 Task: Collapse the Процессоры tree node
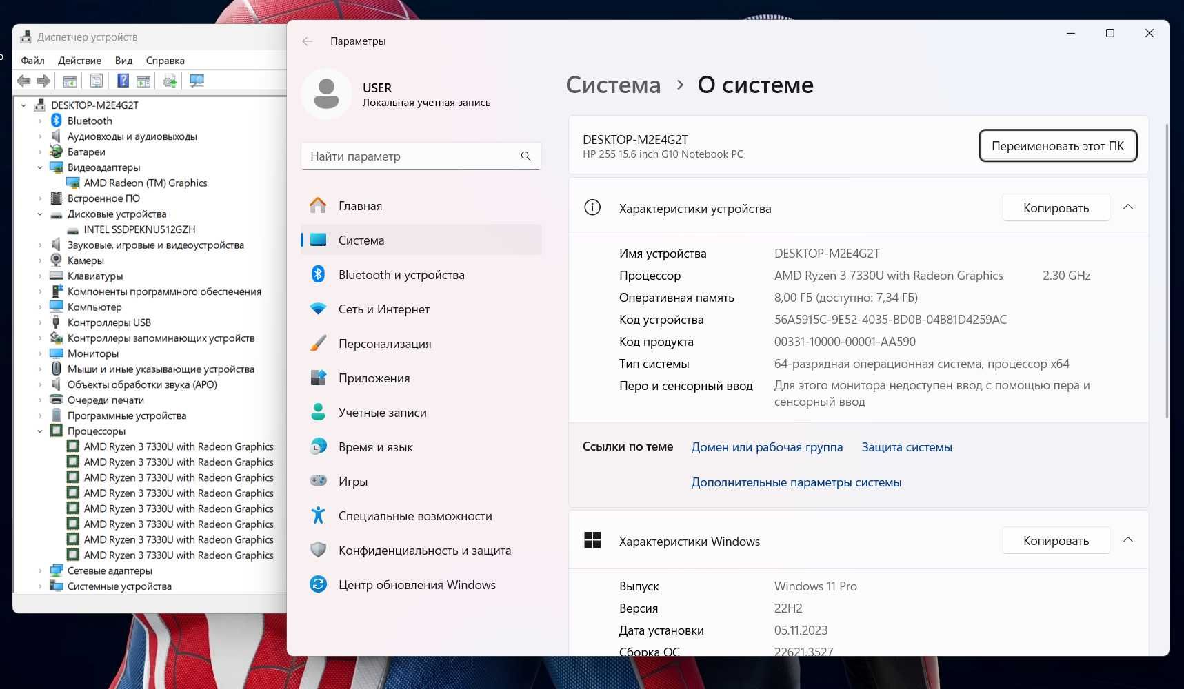tap(40, 431)
